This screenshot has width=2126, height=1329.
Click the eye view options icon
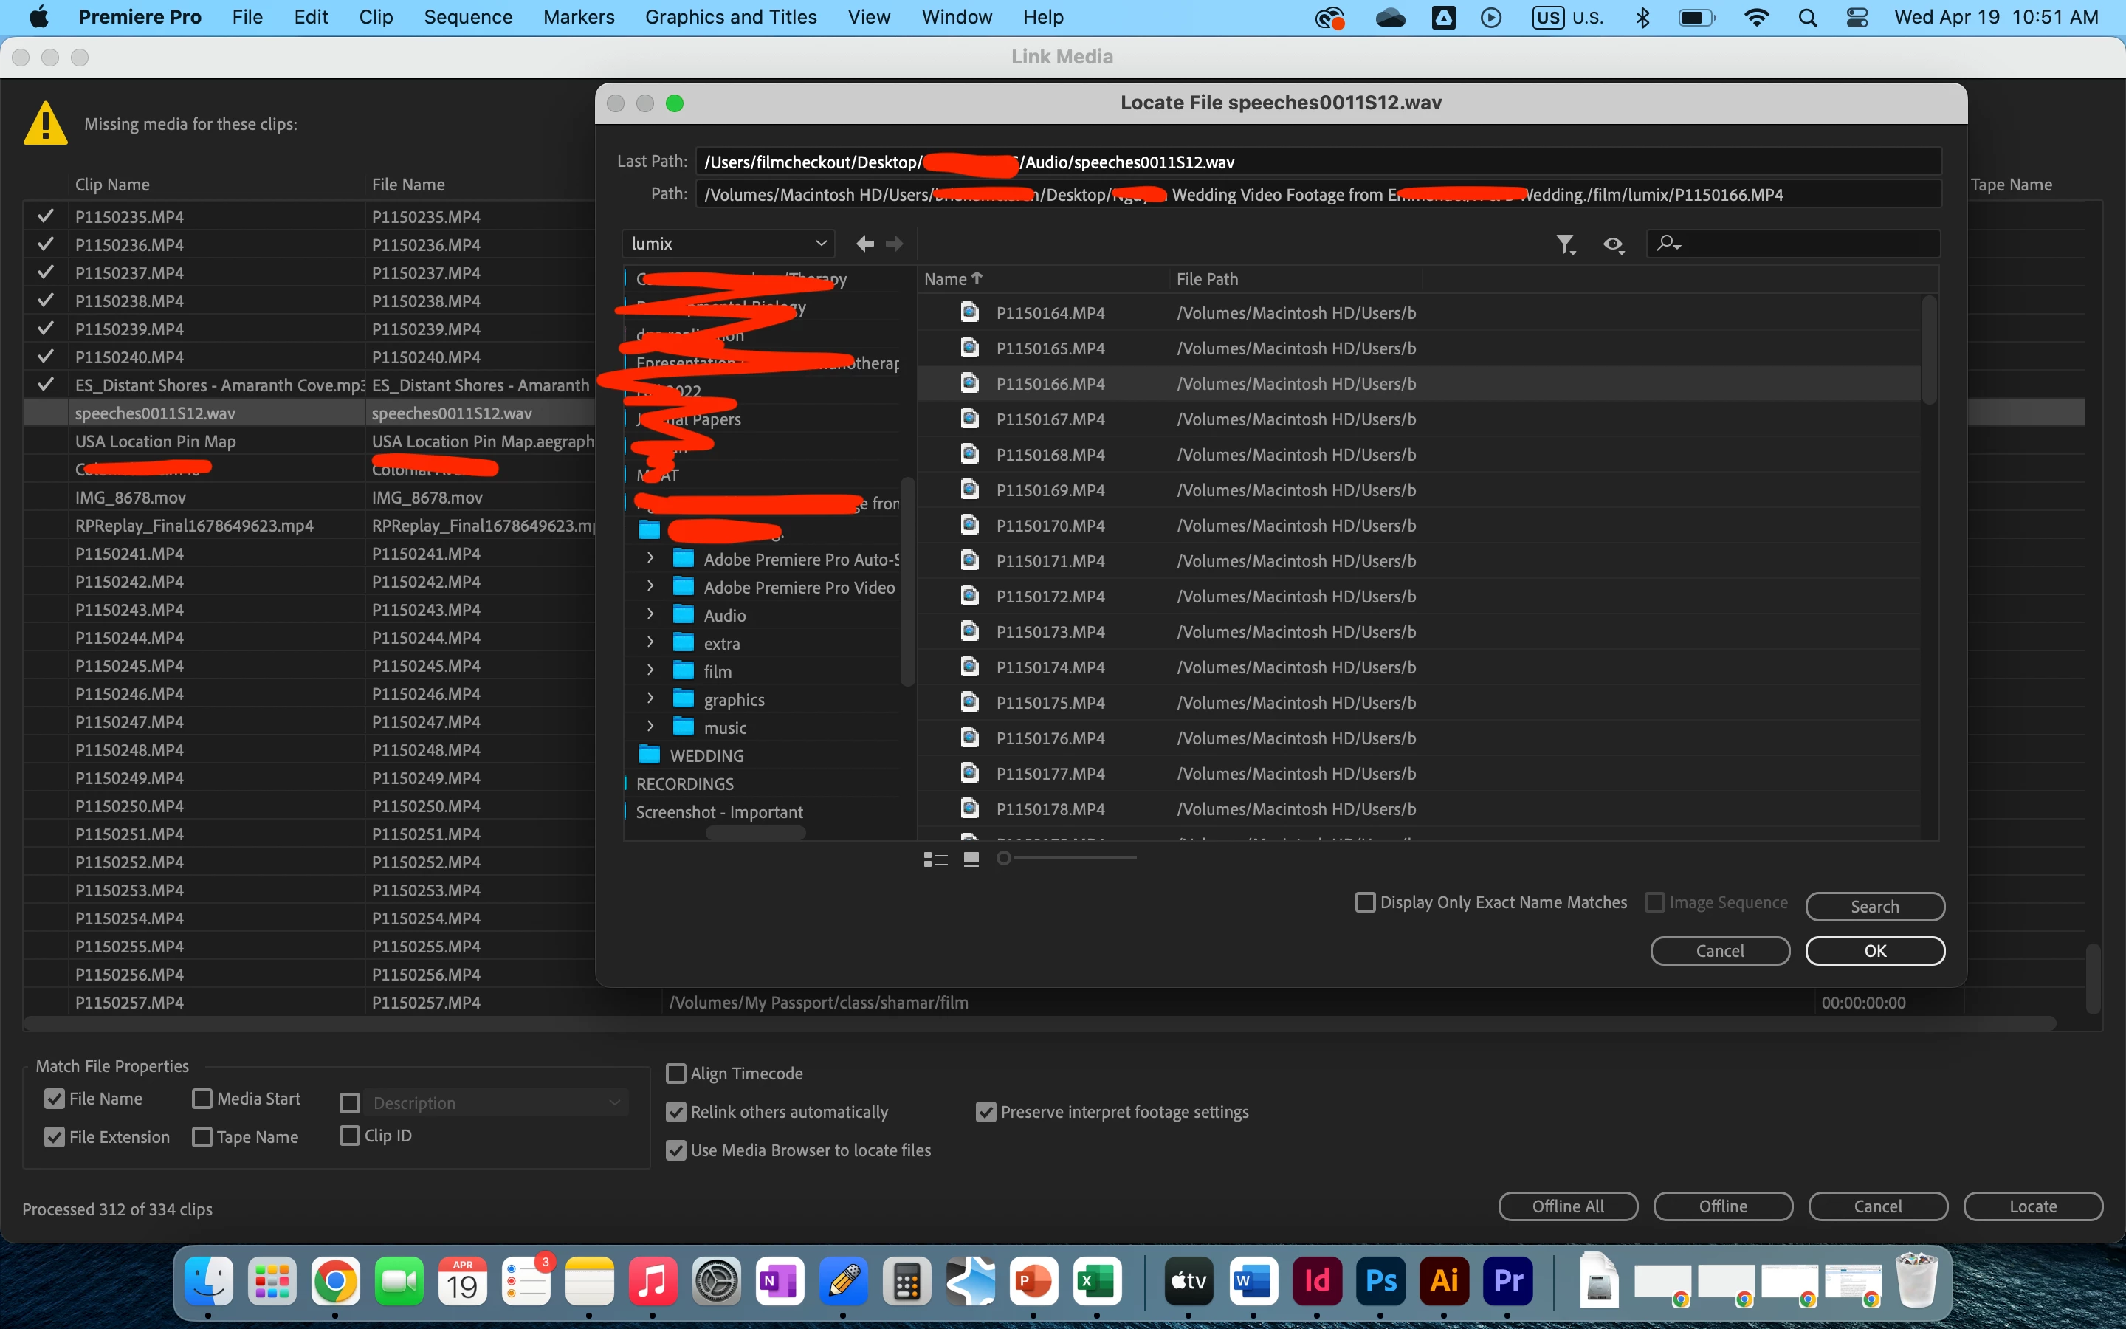click(x=1613, y=244)
